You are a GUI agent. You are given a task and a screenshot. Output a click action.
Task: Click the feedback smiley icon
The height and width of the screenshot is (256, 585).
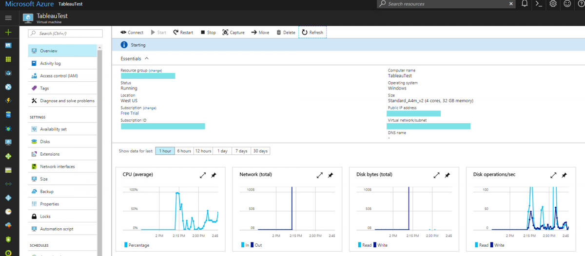point(567,4)
